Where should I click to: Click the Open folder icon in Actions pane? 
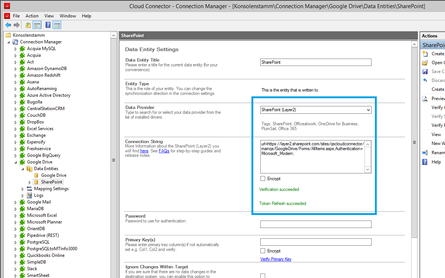click(x=425, y=63)
